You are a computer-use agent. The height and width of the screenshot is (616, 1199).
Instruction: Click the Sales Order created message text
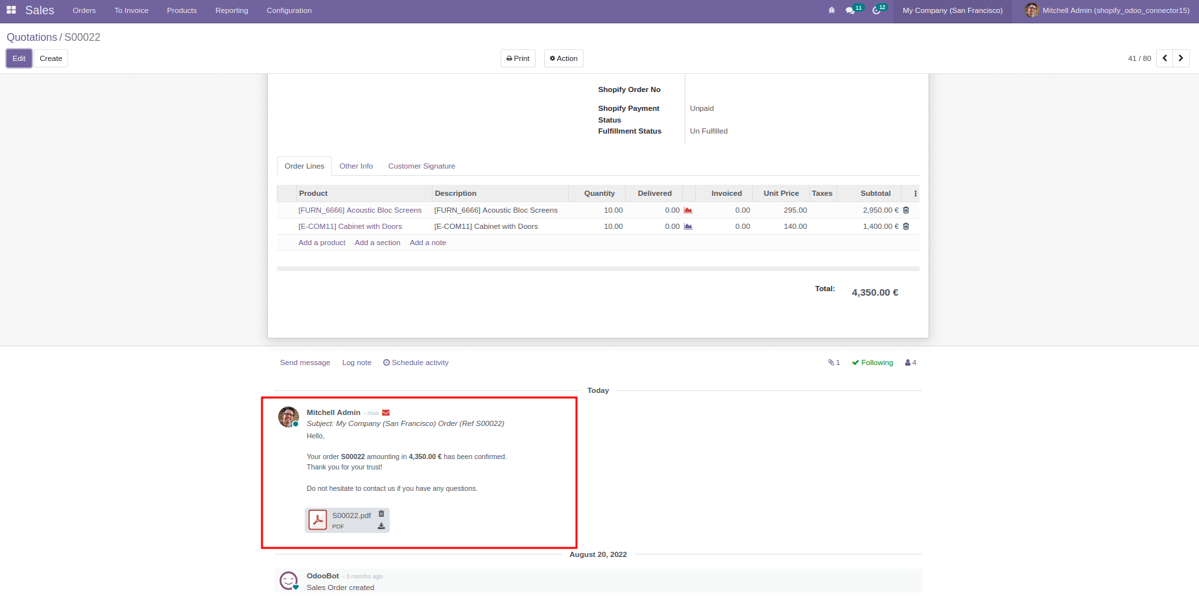pyautogui.click(x=340, y=587)
